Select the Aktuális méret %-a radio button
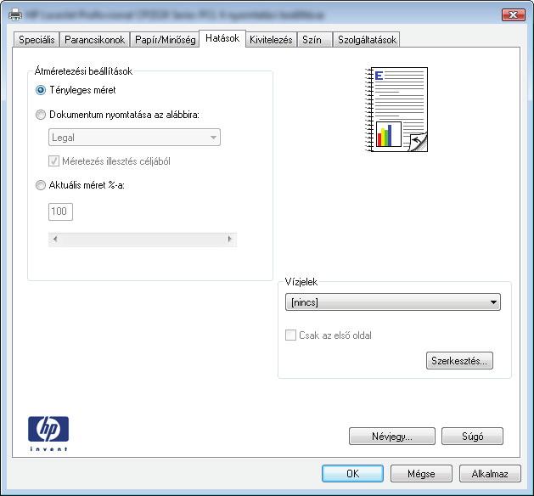The height and width of the screenshot is (496, 534). tap(41, 185)
